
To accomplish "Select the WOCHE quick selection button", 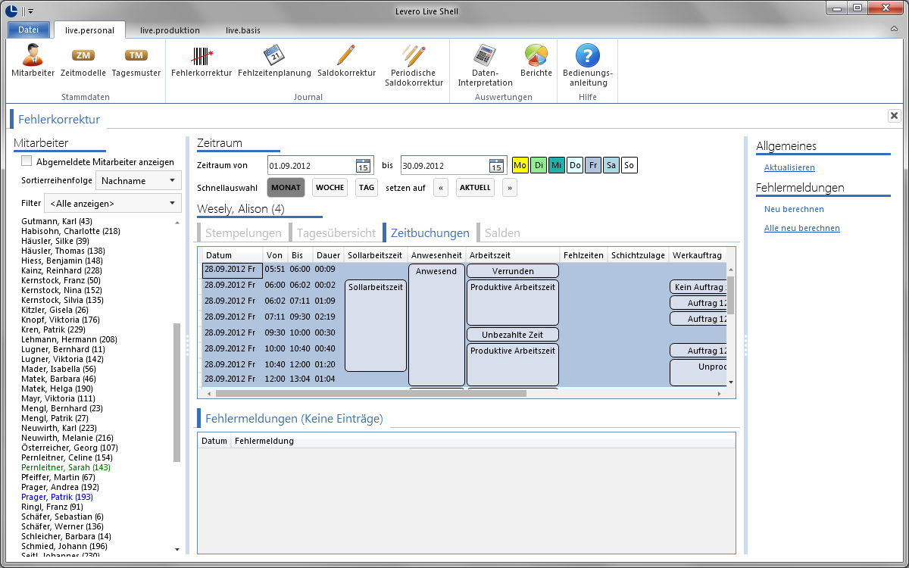I will point(330,187).
